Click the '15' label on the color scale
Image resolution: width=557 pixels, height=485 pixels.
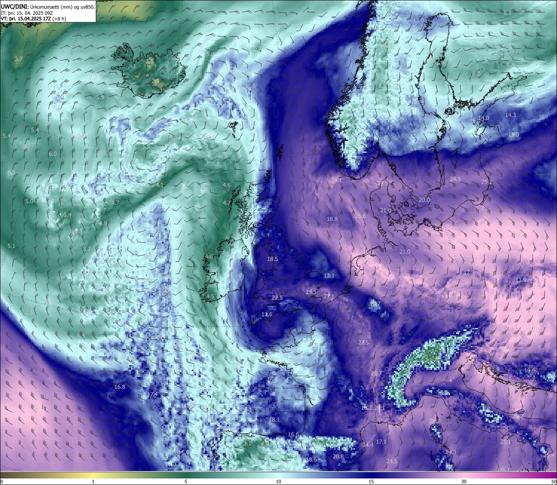click(371, 482)
